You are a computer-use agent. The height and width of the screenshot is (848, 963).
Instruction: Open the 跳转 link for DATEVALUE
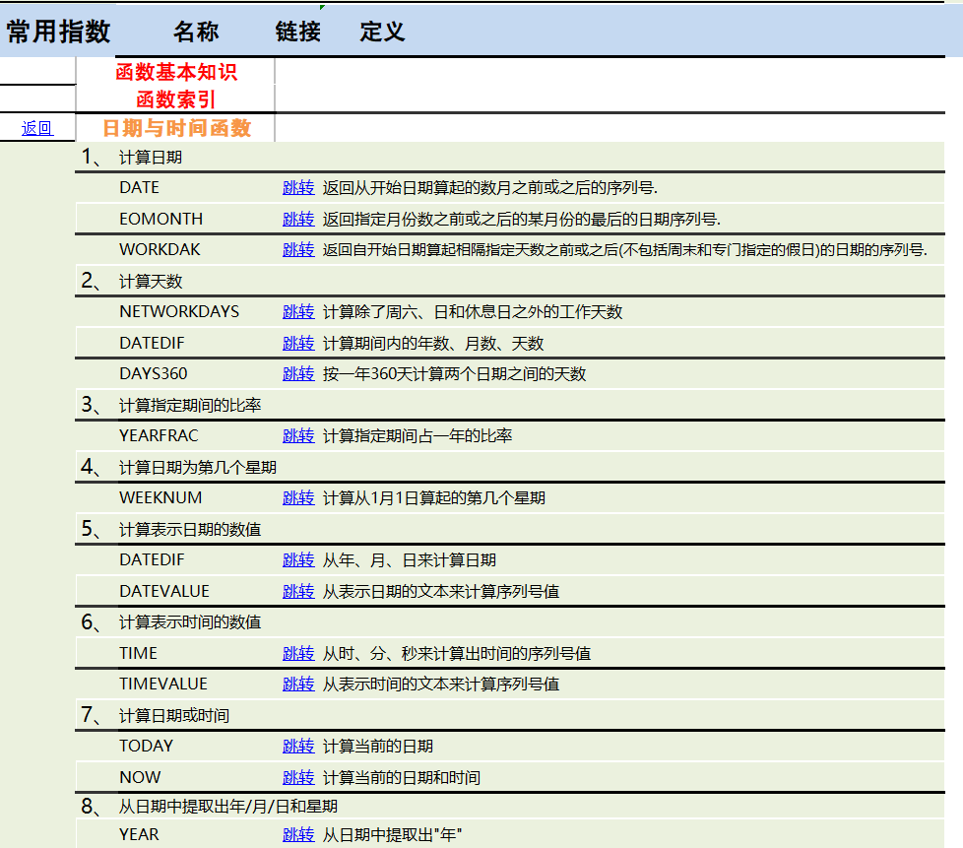[298, 591]
